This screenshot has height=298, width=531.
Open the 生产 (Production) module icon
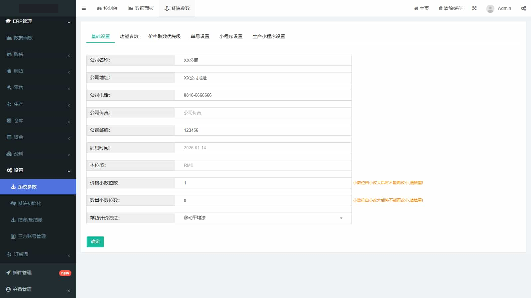(9, 104)
